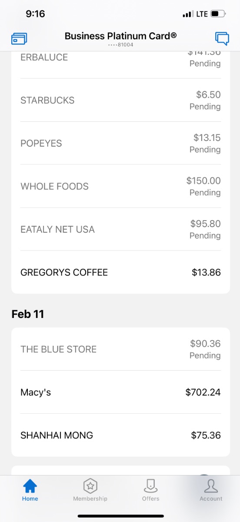The width and height of the screenshot is (240, 522).
Task: Tap the battery status icon
Action: click(x=218, y=14)
